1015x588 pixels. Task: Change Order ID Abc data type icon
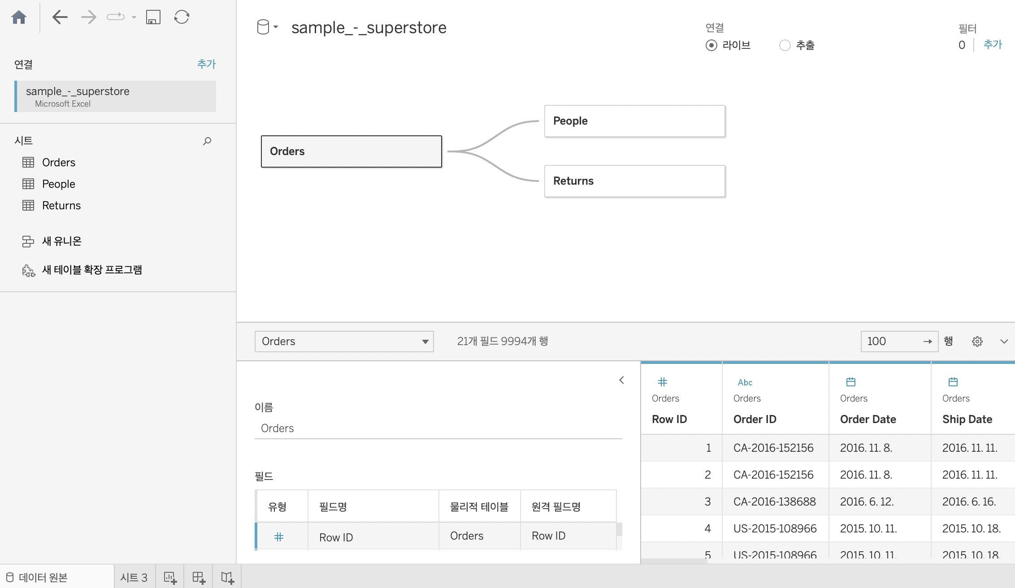[745, 382]
